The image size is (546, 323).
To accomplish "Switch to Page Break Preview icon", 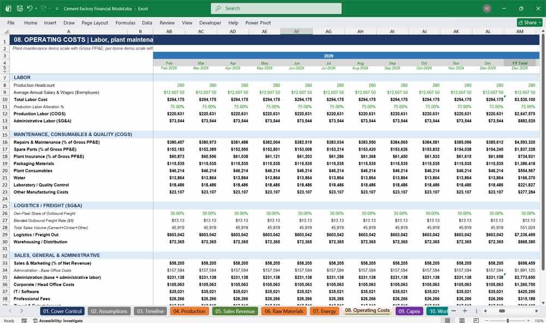I will click(x=476, y=320).
